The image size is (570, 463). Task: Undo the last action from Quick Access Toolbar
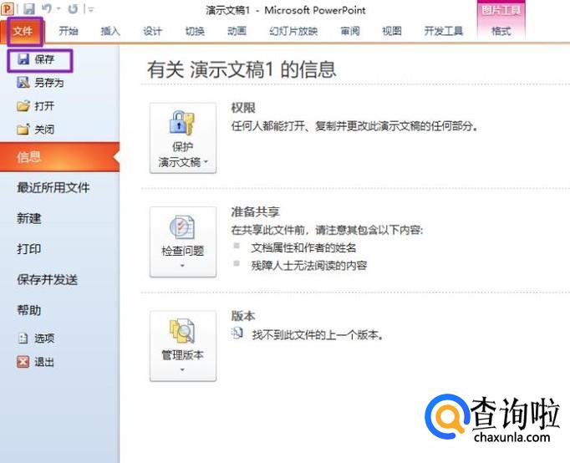(47, 8)
